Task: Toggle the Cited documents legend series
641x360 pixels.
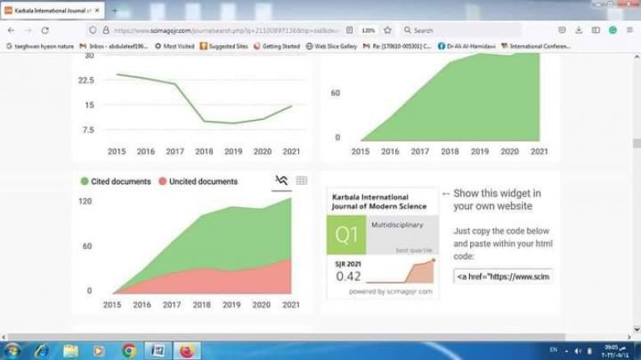Action: (x=116, y=182)
